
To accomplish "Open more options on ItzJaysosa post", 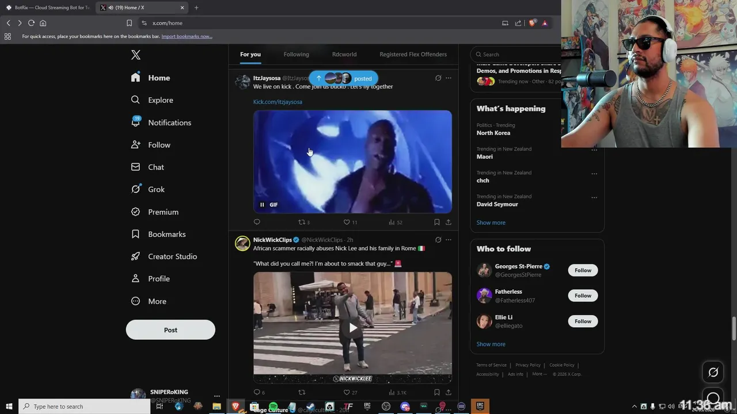I will (x=449, y=78).
